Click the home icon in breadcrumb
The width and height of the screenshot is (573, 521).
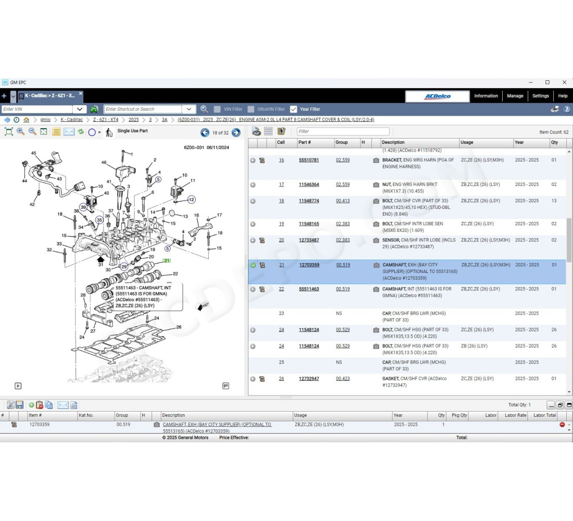[x=27, y=119]
